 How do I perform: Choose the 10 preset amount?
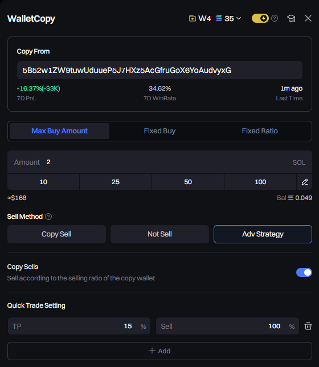click(43, 182)
